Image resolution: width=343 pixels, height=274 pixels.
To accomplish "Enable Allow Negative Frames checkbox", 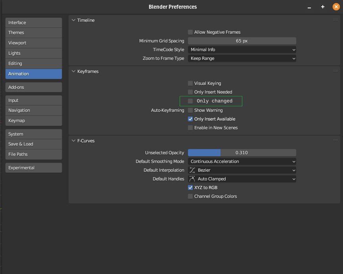I will pos(190,32).
